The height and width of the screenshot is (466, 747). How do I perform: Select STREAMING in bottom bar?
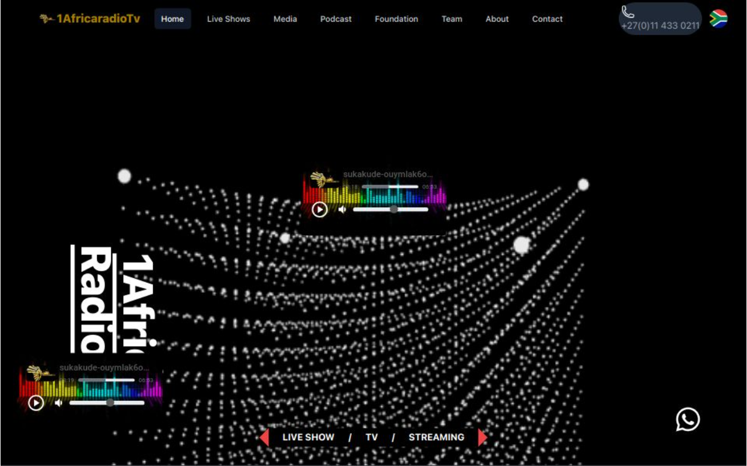436,437
